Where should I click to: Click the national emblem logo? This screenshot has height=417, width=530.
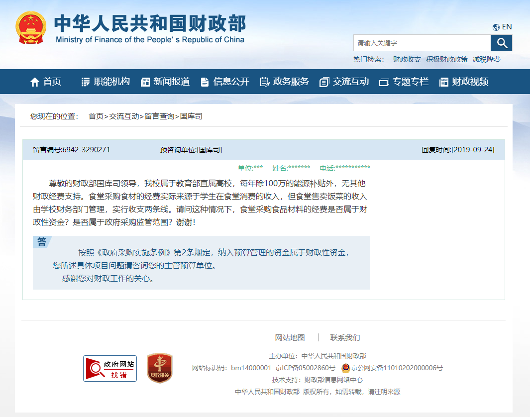[31, 28]
